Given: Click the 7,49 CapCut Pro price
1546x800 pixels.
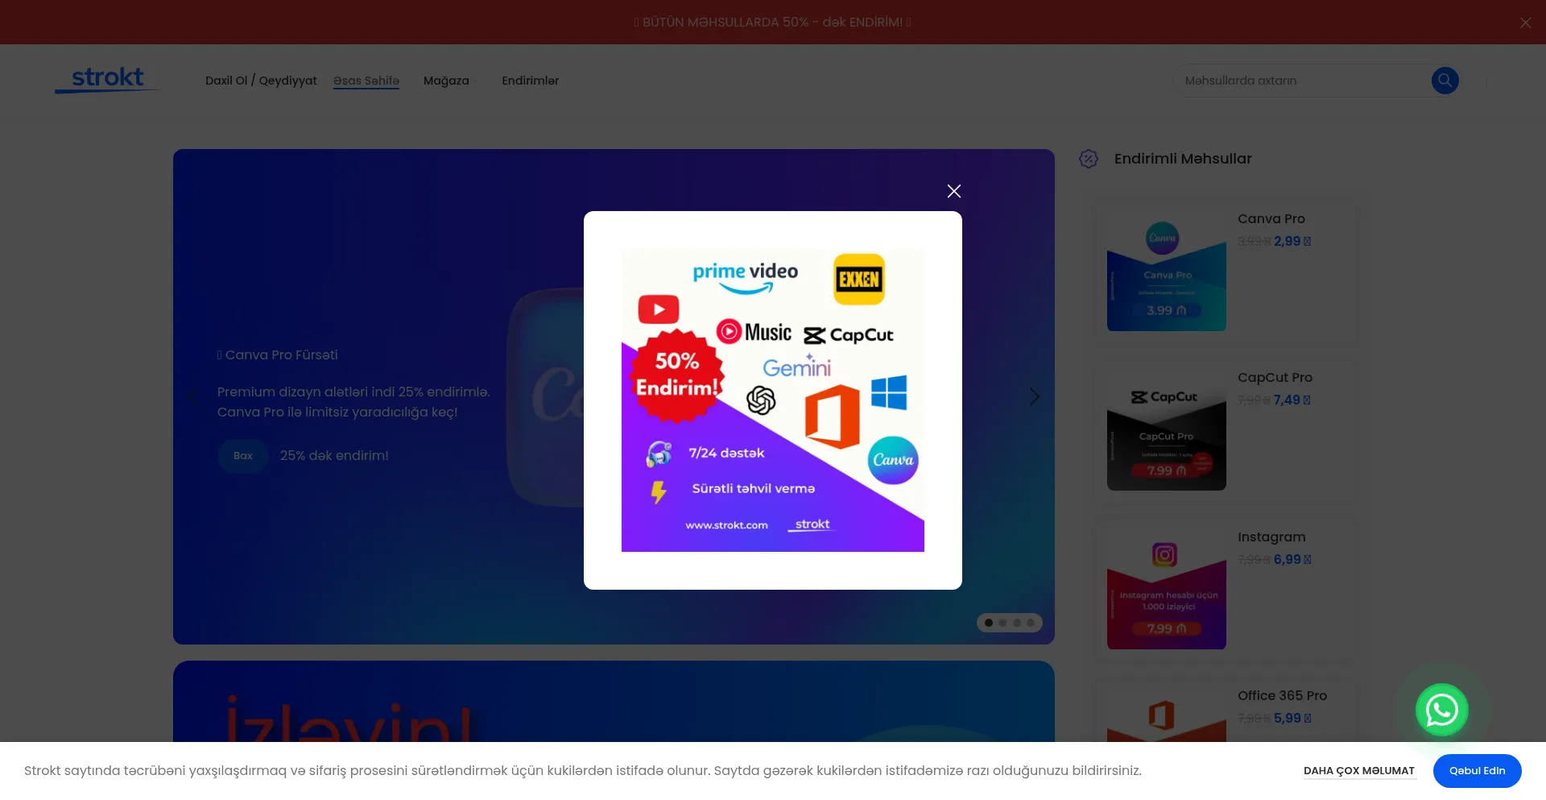Looking at the screenshot, I should 1292,400.
